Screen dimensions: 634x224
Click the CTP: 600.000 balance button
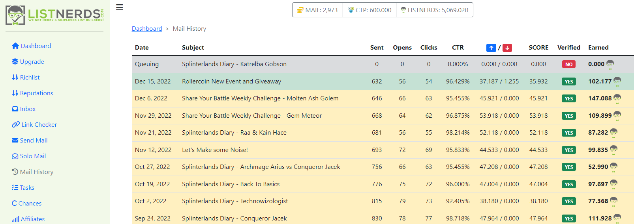point(370,10)
